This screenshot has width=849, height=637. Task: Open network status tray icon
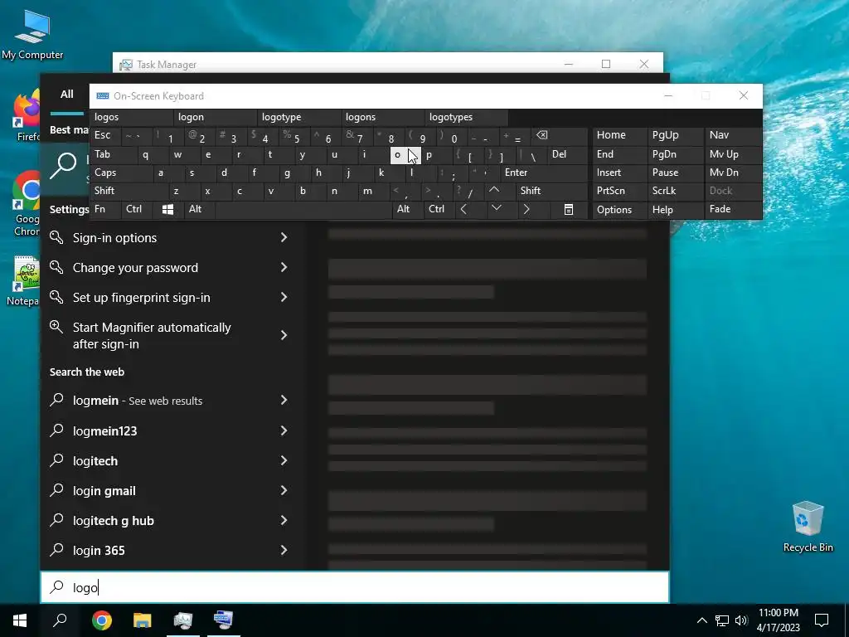click(722, 620)
